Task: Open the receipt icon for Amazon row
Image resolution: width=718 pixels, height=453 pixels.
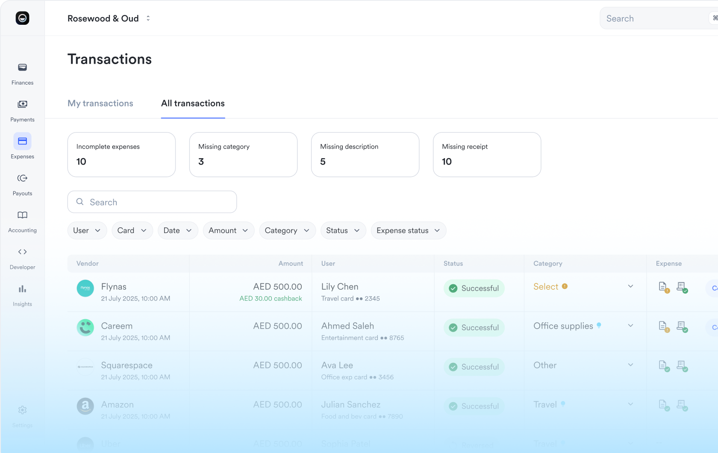Action: [682, 405]
